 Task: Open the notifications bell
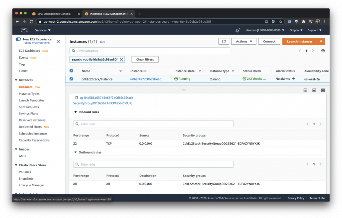(237, 30)
